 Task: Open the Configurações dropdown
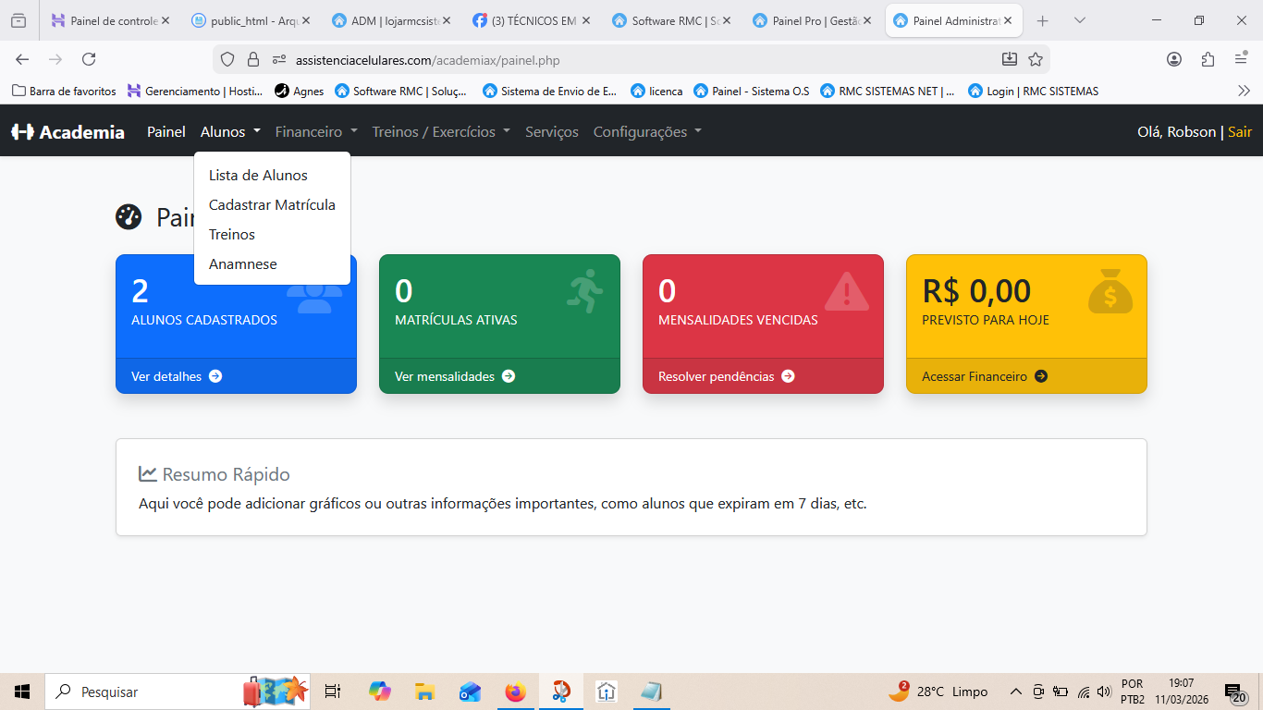click(644, 131)
